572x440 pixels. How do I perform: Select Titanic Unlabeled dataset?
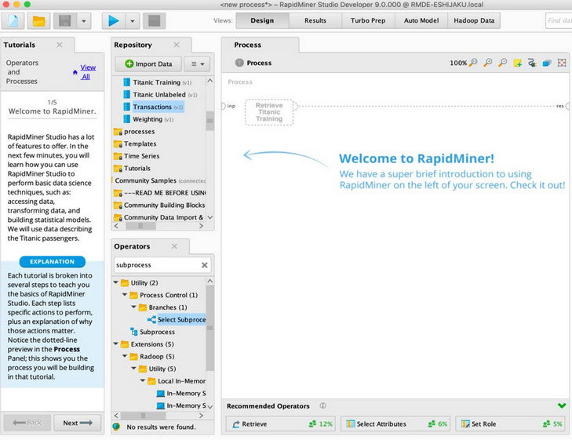(x=160, y=94)
